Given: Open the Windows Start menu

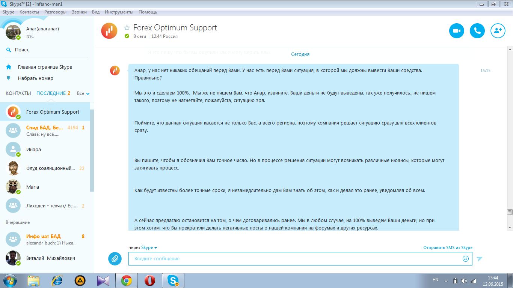Looking at the screenshot, I should tap(10, 280).
